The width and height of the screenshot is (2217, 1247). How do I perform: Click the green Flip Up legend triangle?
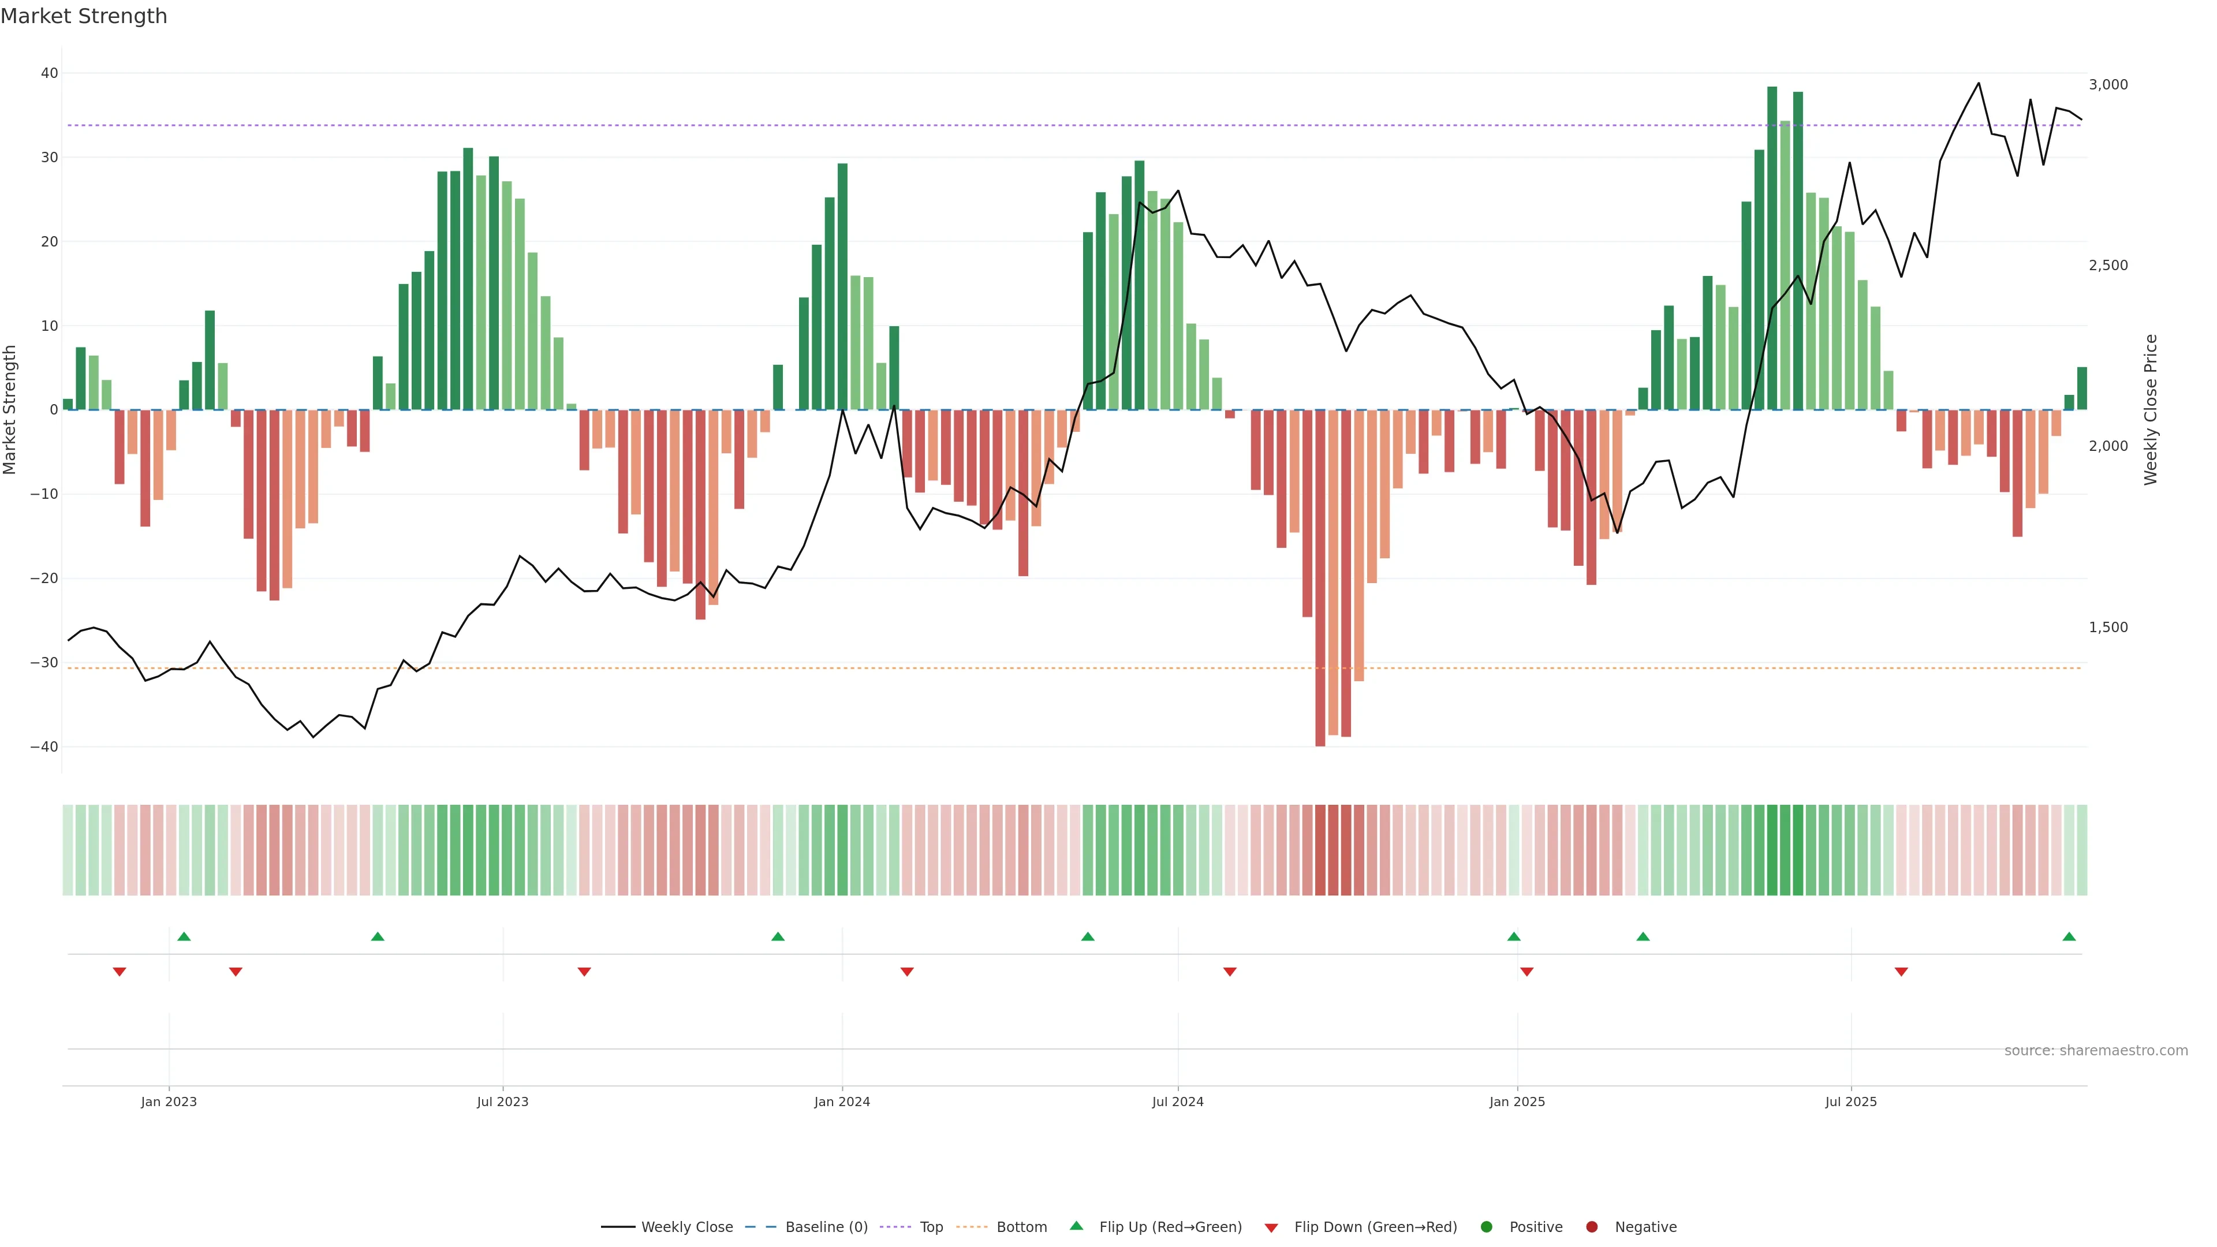point(1076,1226)
